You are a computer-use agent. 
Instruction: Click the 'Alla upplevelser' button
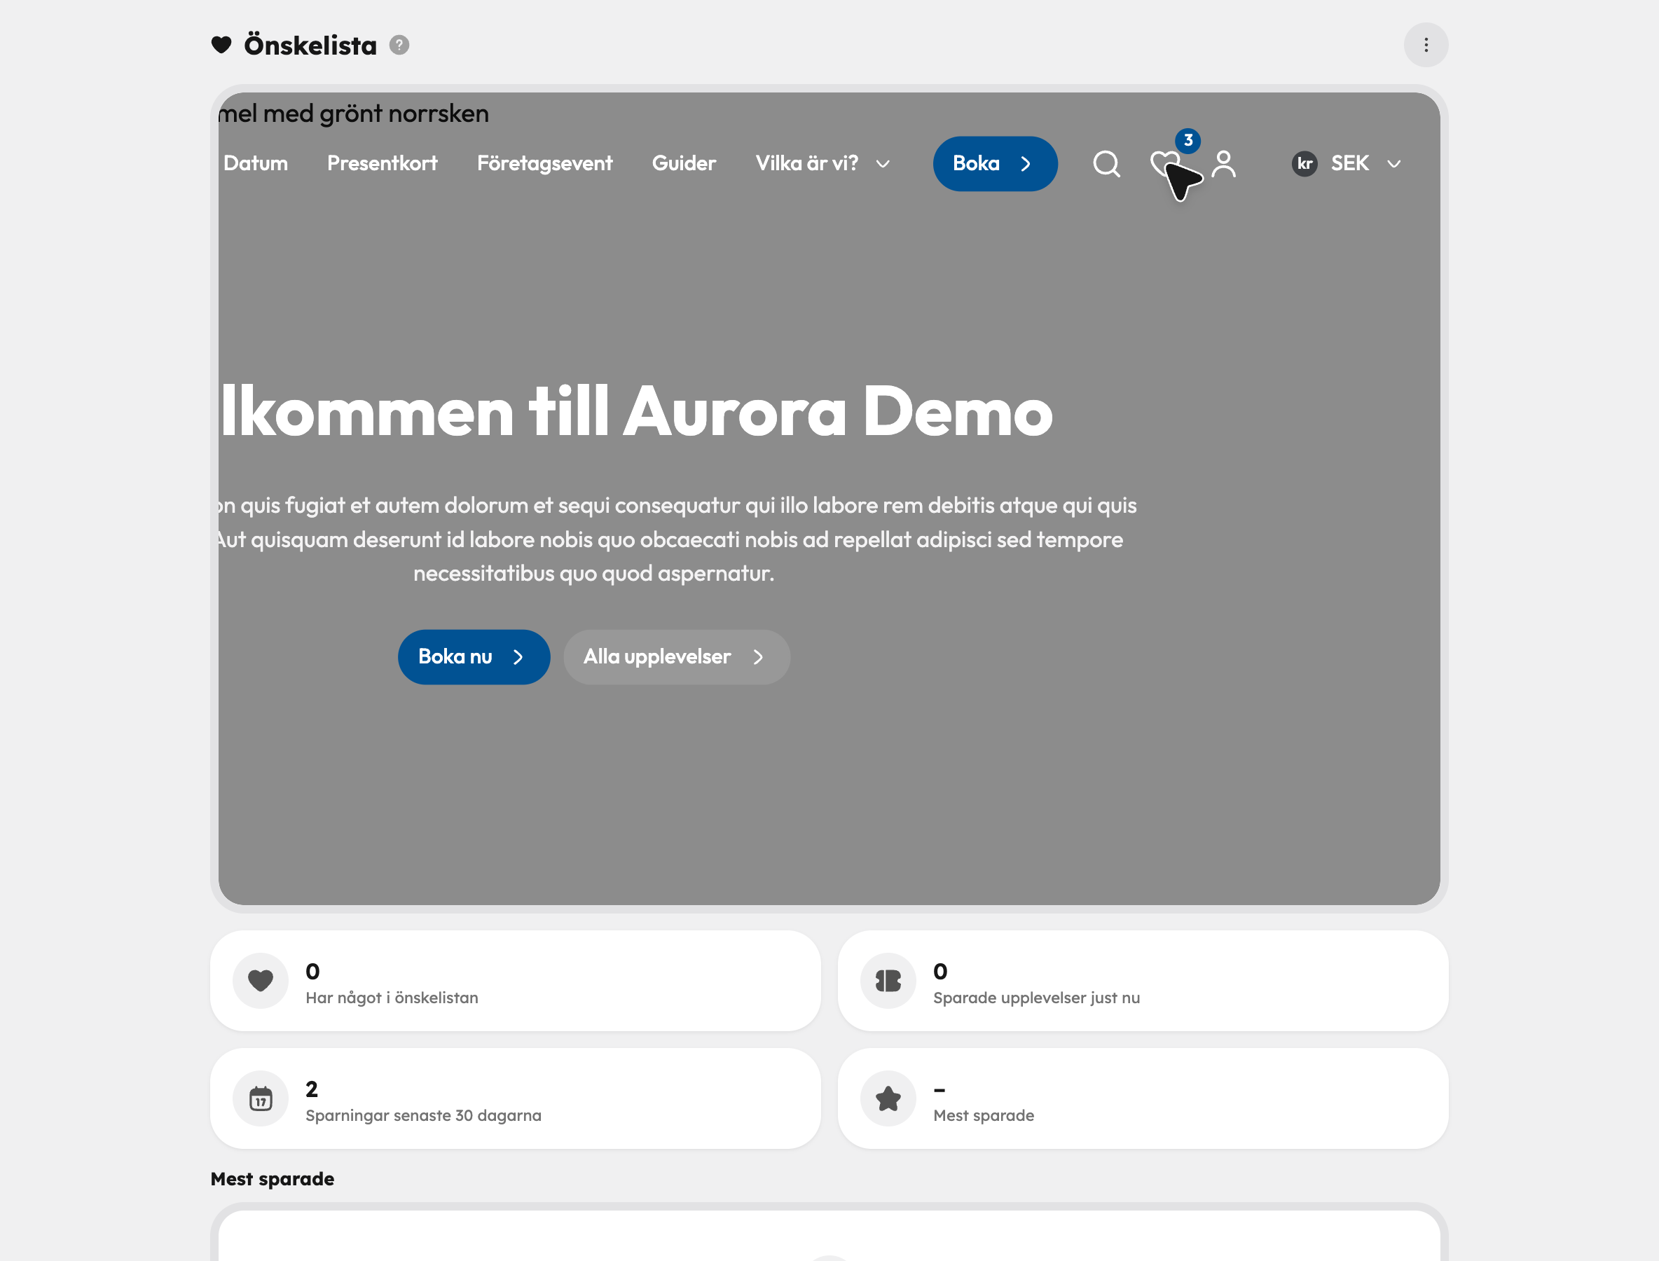pos(676,657)
